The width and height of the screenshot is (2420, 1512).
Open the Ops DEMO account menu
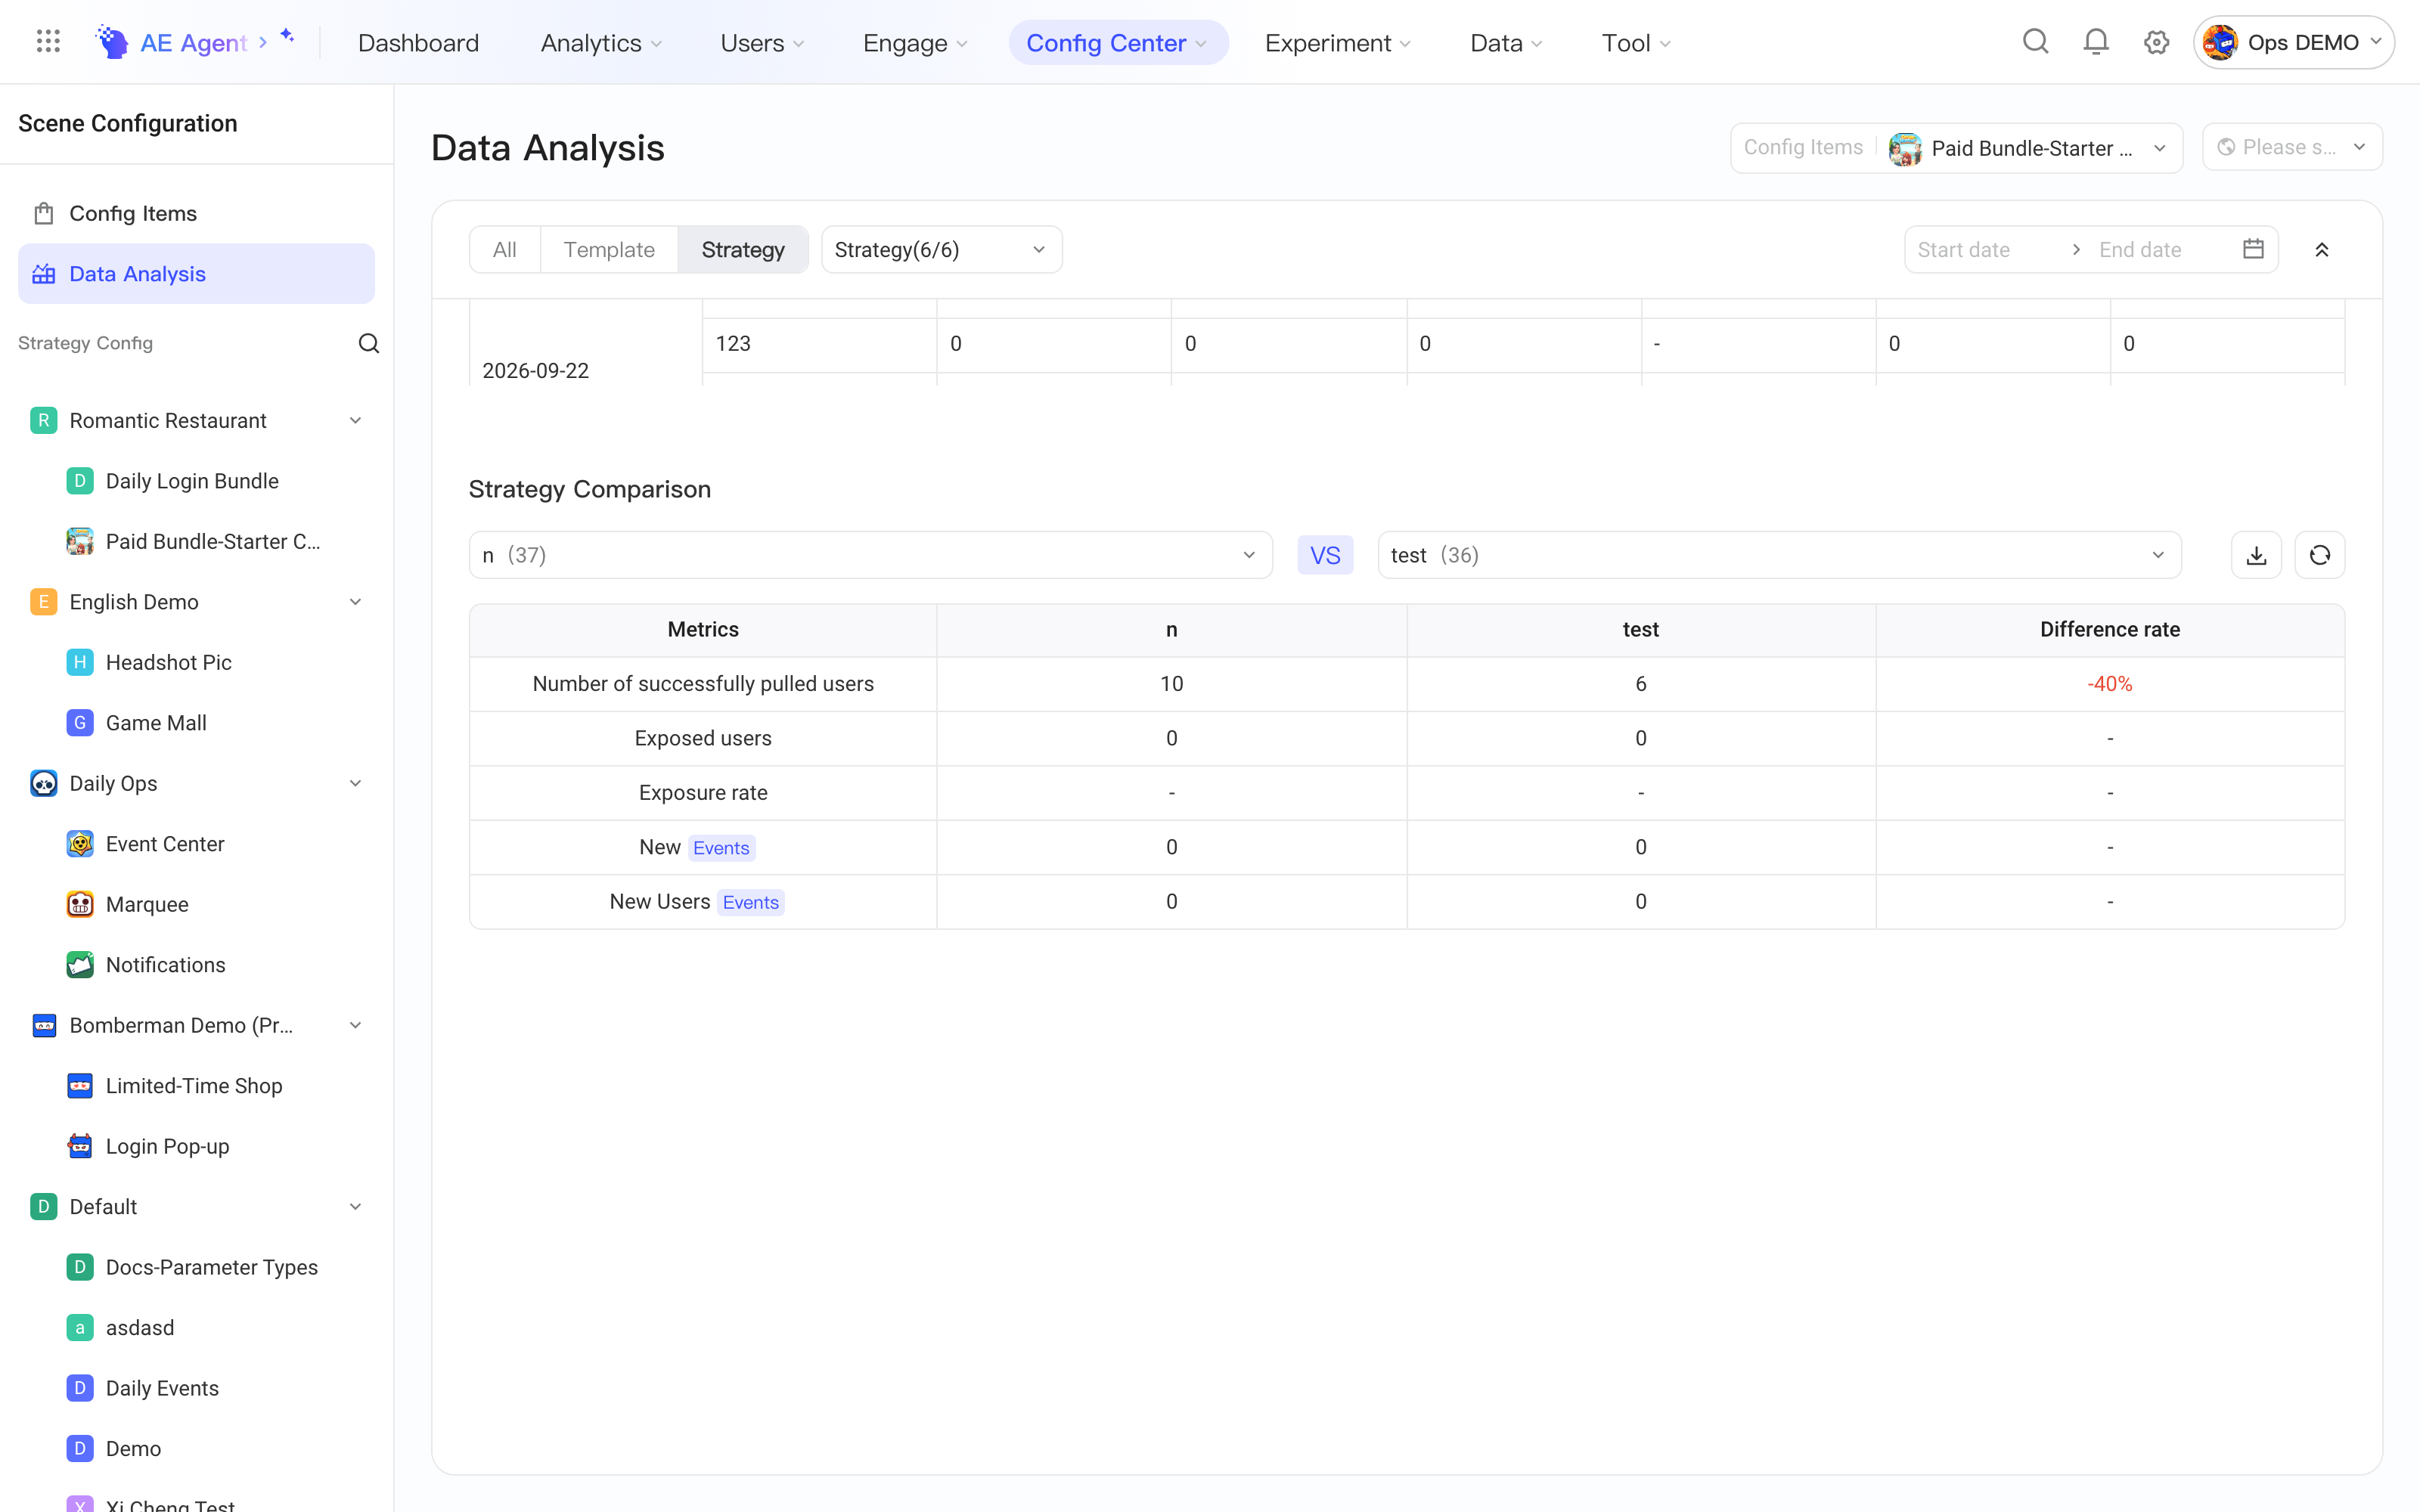coord(2293,42)
